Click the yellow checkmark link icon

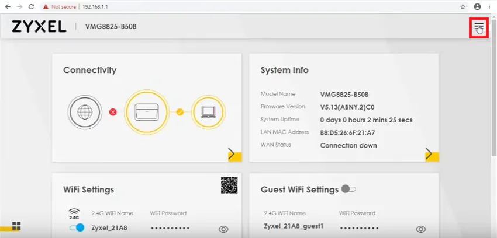[180, 112]
